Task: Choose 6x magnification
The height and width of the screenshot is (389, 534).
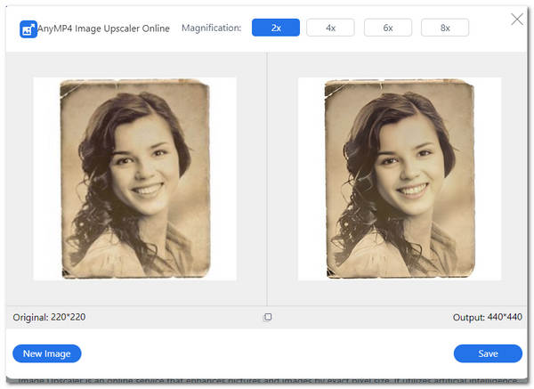Action: click(388, 28)
